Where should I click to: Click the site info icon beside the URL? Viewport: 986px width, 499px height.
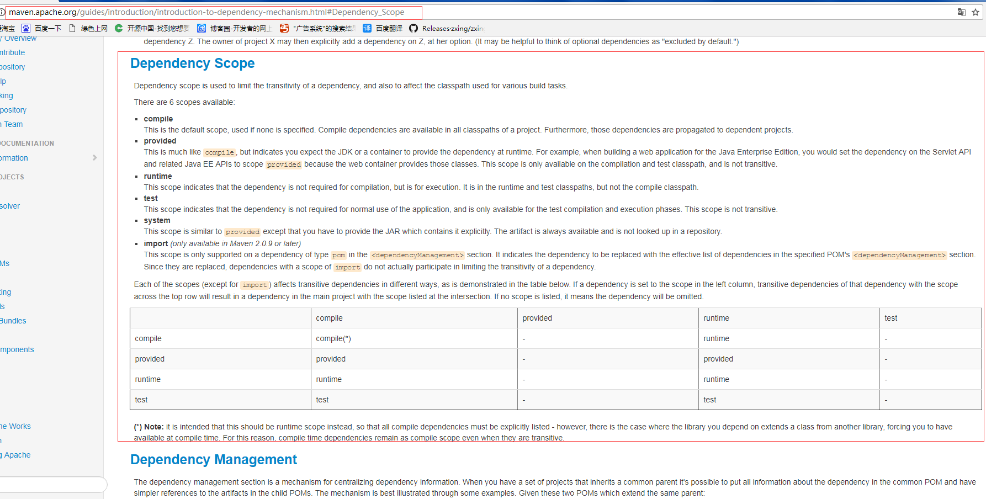(x=2, y=12)
